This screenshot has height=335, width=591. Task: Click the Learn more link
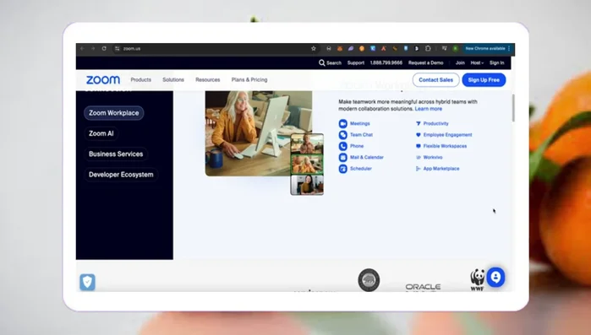coord(428,109)
